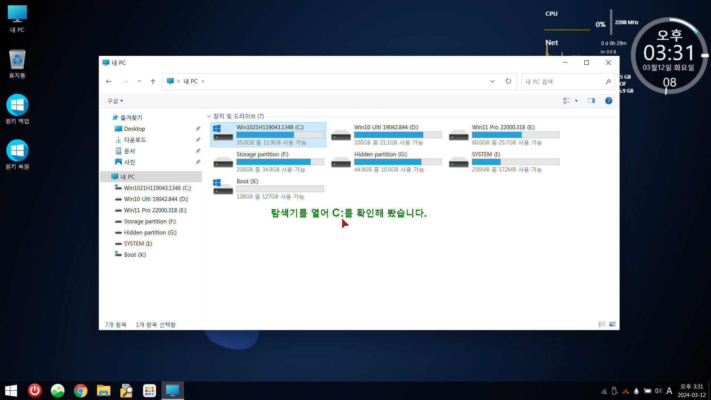Click the search magnifier icon
Viewport: 711px width, 400px height.
(x=608, y=81)
